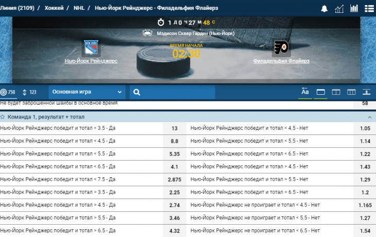Switch to single-column layout view

tap(320, 92)
